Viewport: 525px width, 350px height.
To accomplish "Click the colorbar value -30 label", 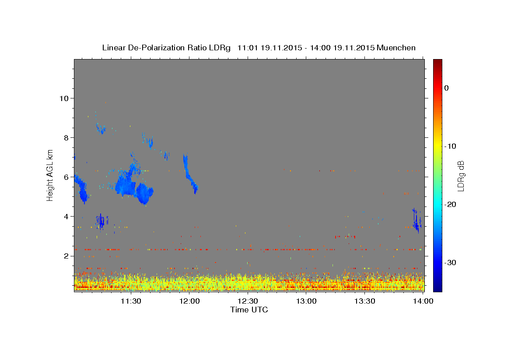I will click(x=451, y=262).
